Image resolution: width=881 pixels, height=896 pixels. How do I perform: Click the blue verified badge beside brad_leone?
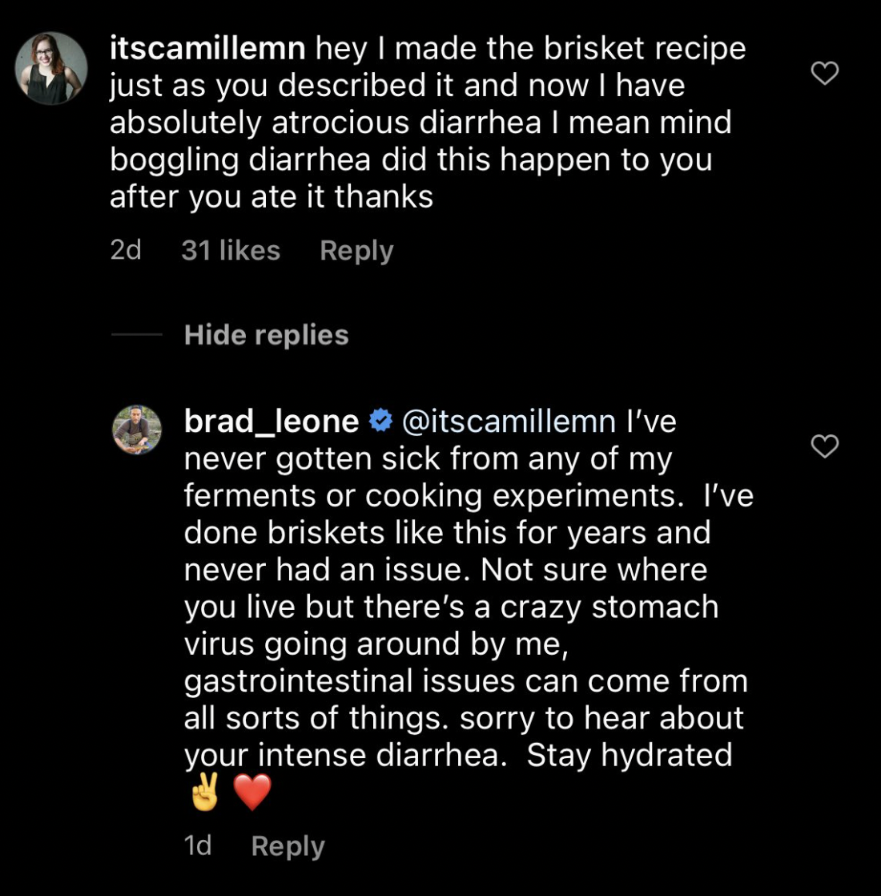click(380, 421)
